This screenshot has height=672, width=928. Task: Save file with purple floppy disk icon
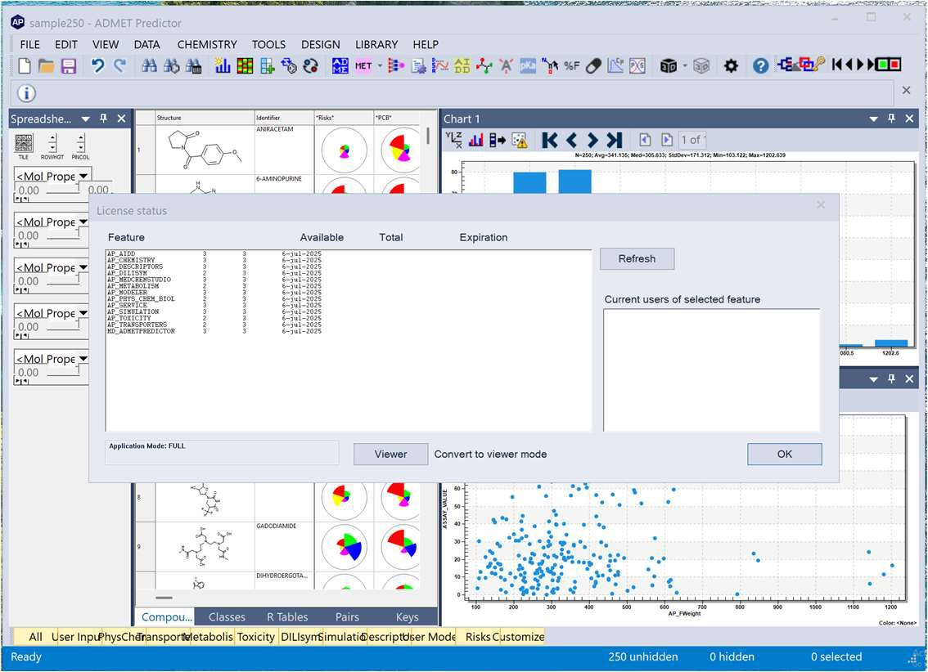tap(69, 65)
